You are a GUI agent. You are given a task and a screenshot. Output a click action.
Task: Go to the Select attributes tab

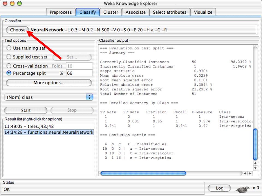pyautogui.click(x=169, y=12)
